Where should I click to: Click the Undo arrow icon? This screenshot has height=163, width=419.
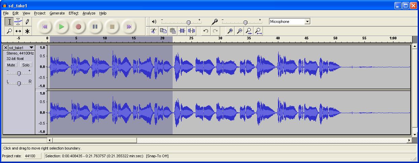[206, 31]
